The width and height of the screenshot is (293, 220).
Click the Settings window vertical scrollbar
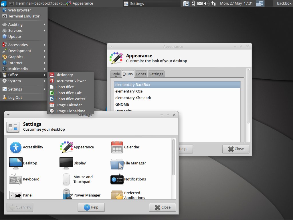tap(173, 157)
